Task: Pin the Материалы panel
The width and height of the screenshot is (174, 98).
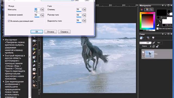Action: (x=163, y=5)
